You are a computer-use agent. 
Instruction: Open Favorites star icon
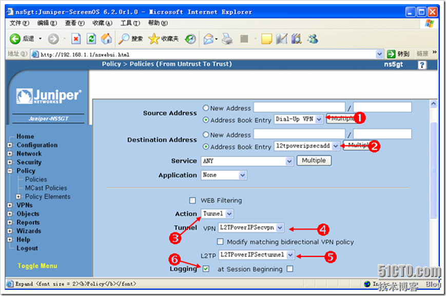(x=153, y=39)
